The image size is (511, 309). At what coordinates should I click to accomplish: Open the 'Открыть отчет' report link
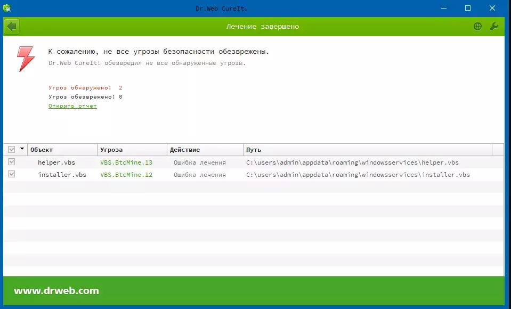(x=72, y=106)
